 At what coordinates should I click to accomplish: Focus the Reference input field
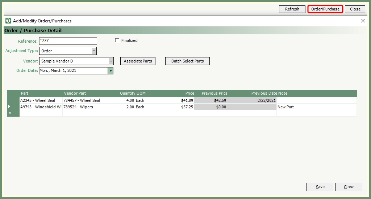(68, 41)
